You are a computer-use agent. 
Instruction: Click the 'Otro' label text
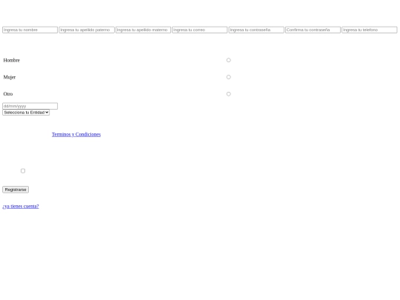pos(8,94)
